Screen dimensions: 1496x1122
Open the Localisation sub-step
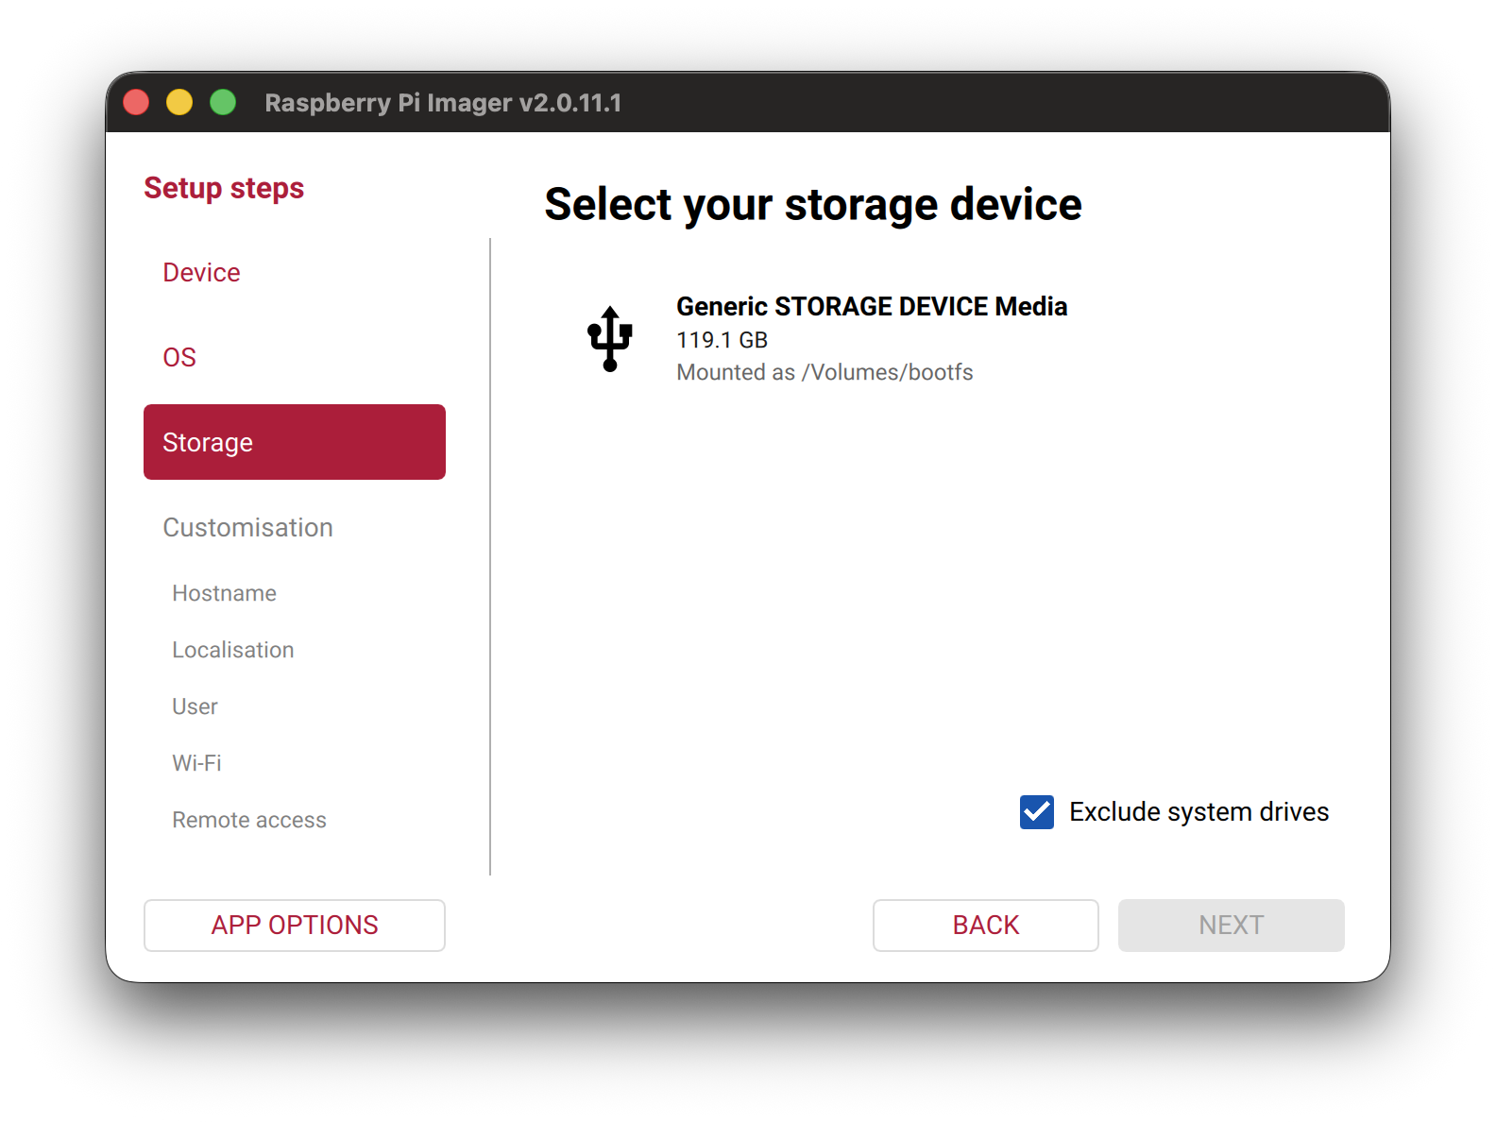pos(232,650)
